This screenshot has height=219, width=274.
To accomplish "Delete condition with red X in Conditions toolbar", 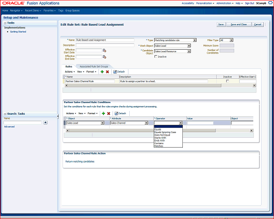I will point(109,113).
